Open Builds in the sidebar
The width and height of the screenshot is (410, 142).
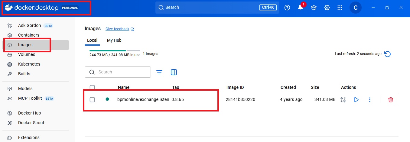pos(36,74)
